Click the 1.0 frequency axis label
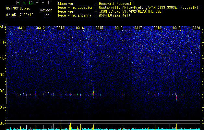 tap(3, 58)
